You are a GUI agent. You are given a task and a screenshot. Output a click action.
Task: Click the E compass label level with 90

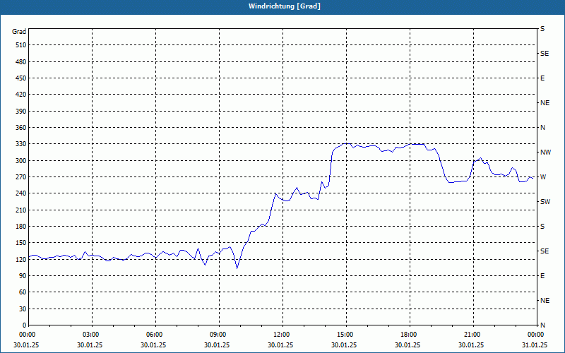point(542,276)
